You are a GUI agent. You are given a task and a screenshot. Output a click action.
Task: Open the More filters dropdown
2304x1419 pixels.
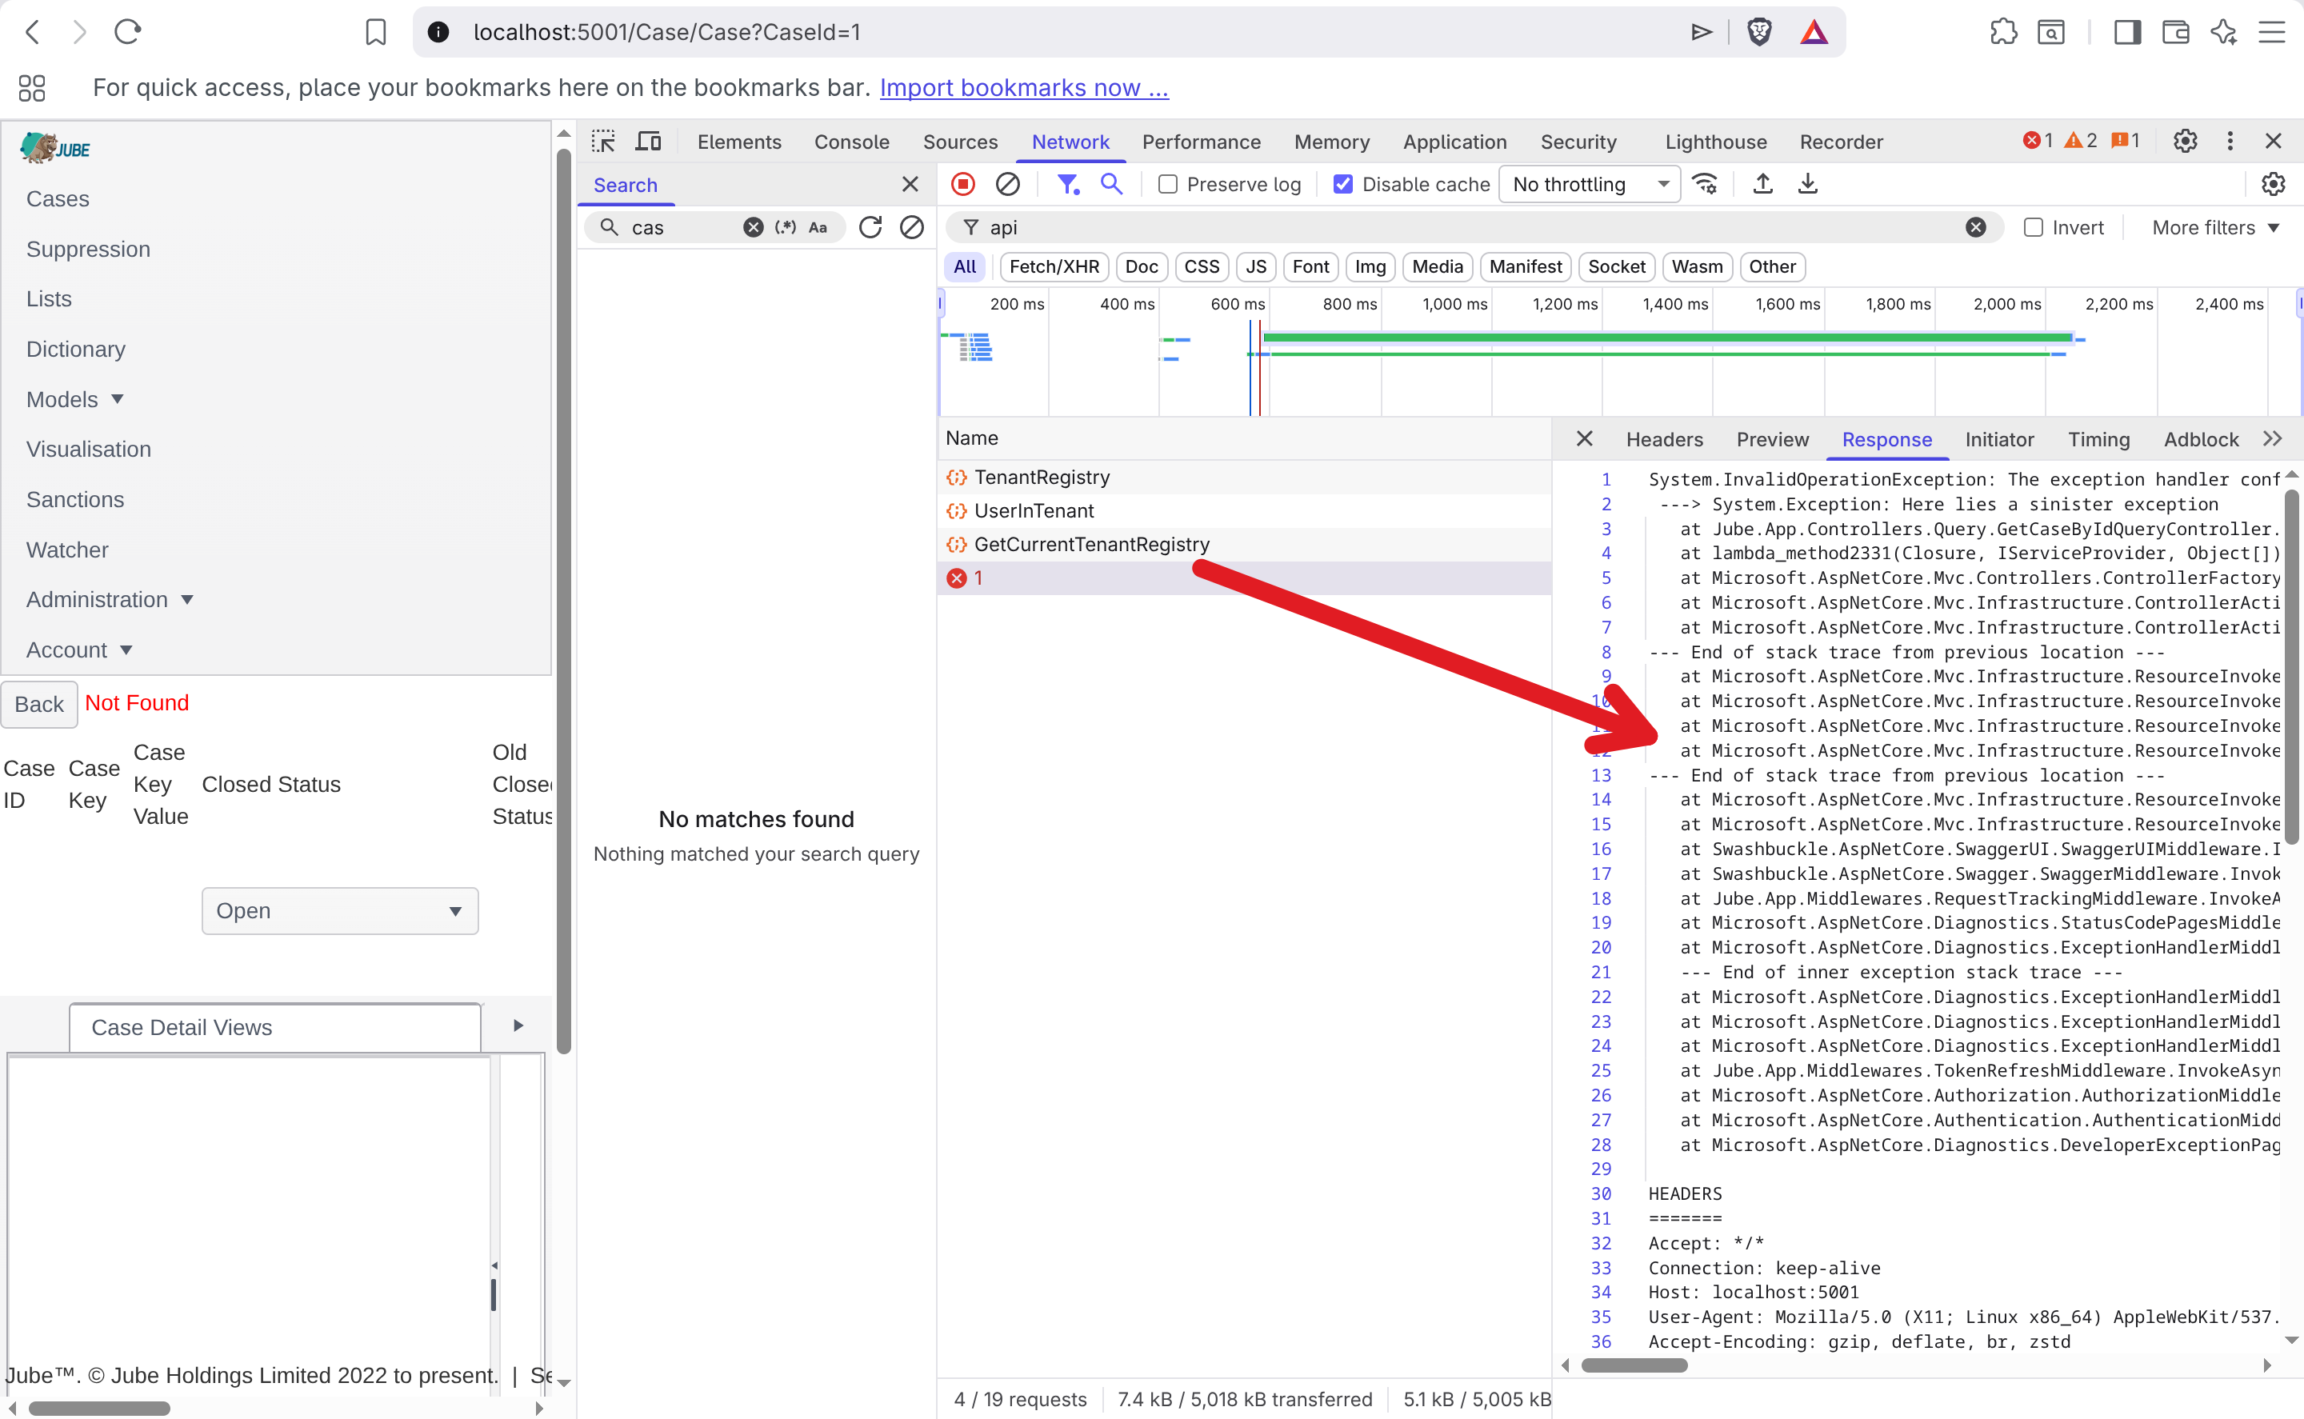click(x=2215, y=227)
